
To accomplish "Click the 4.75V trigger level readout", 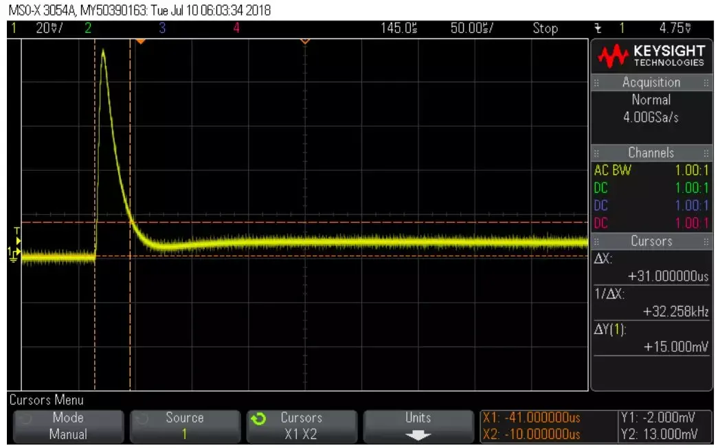I will [675, 28].
